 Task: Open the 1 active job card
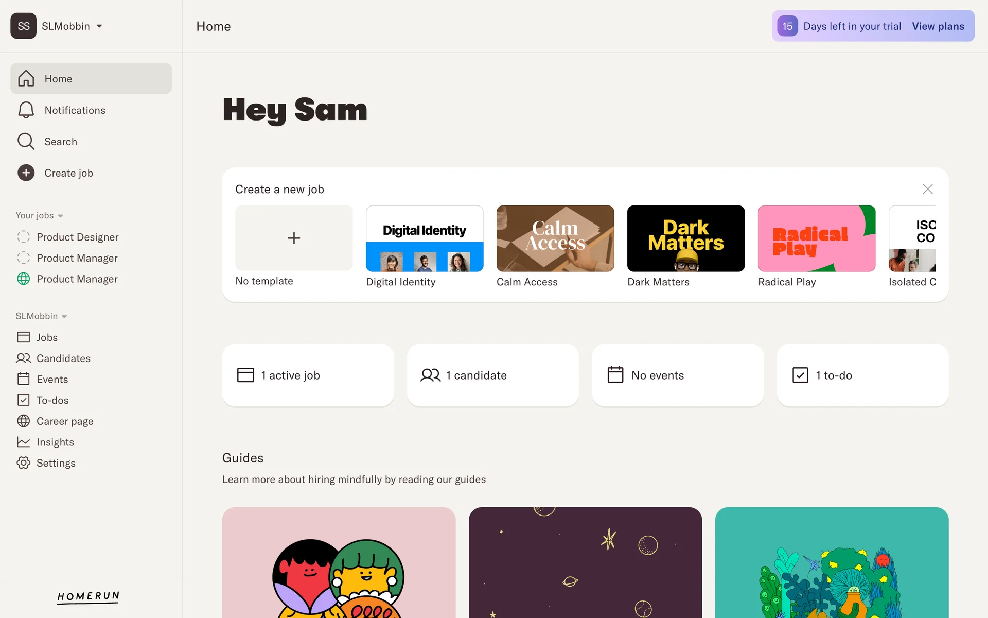pos(308,375)
